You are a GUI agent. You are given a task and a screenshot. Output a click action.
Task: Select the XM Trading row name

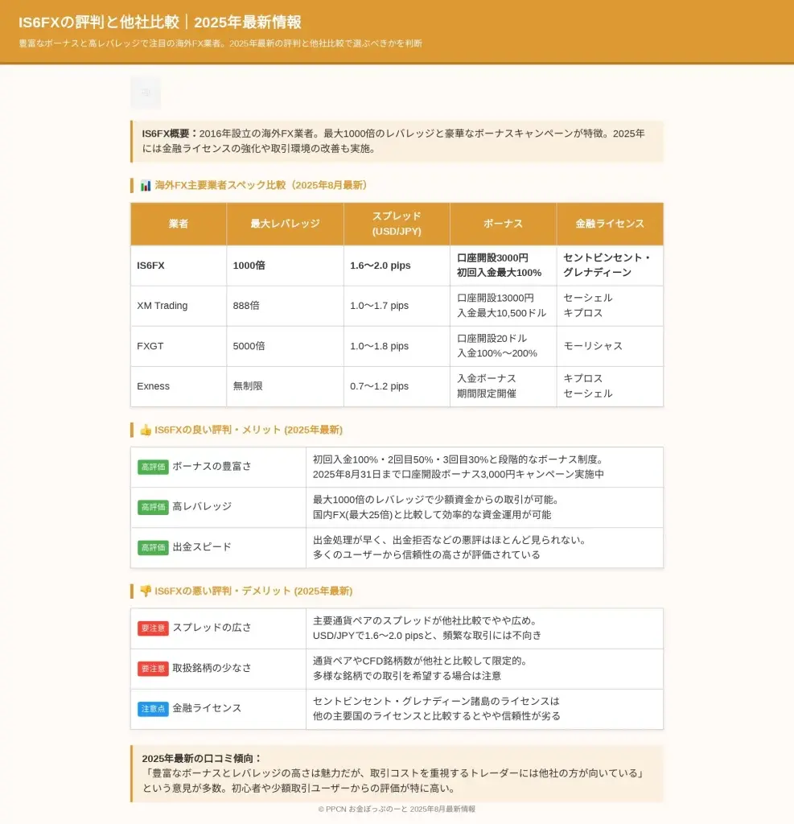163,306
